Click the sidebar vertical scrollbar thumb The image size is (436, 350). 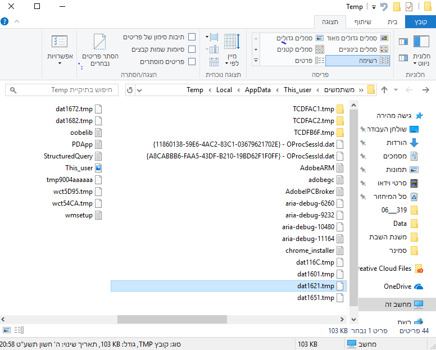(353, 208)
